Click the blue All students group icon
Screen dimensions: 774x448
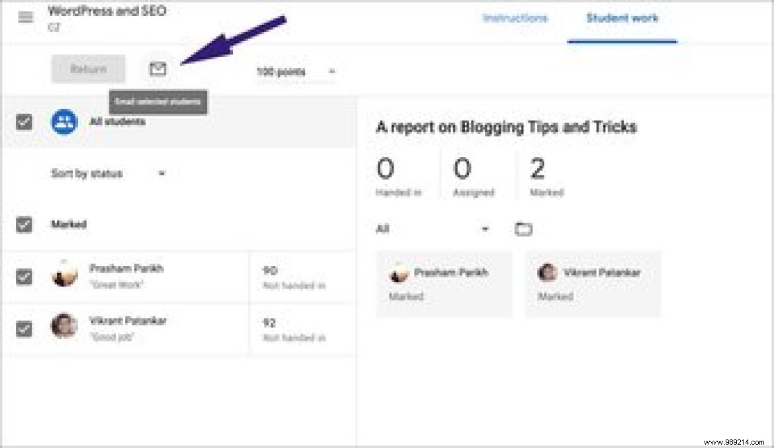point(64,121)
